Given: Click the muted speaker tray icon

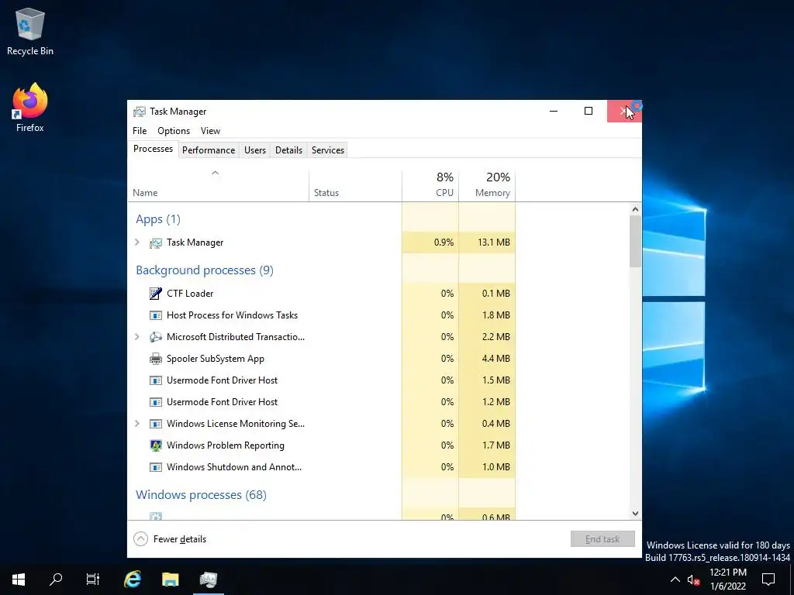Looking at the screenshot, I should point(693,580).
